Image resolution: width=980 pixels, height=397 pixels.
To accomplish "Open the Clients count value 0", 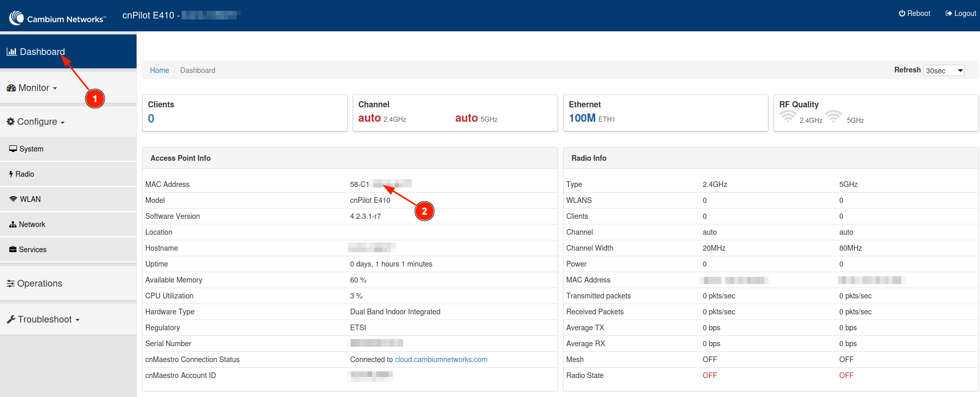I will [x=151, y=119].
